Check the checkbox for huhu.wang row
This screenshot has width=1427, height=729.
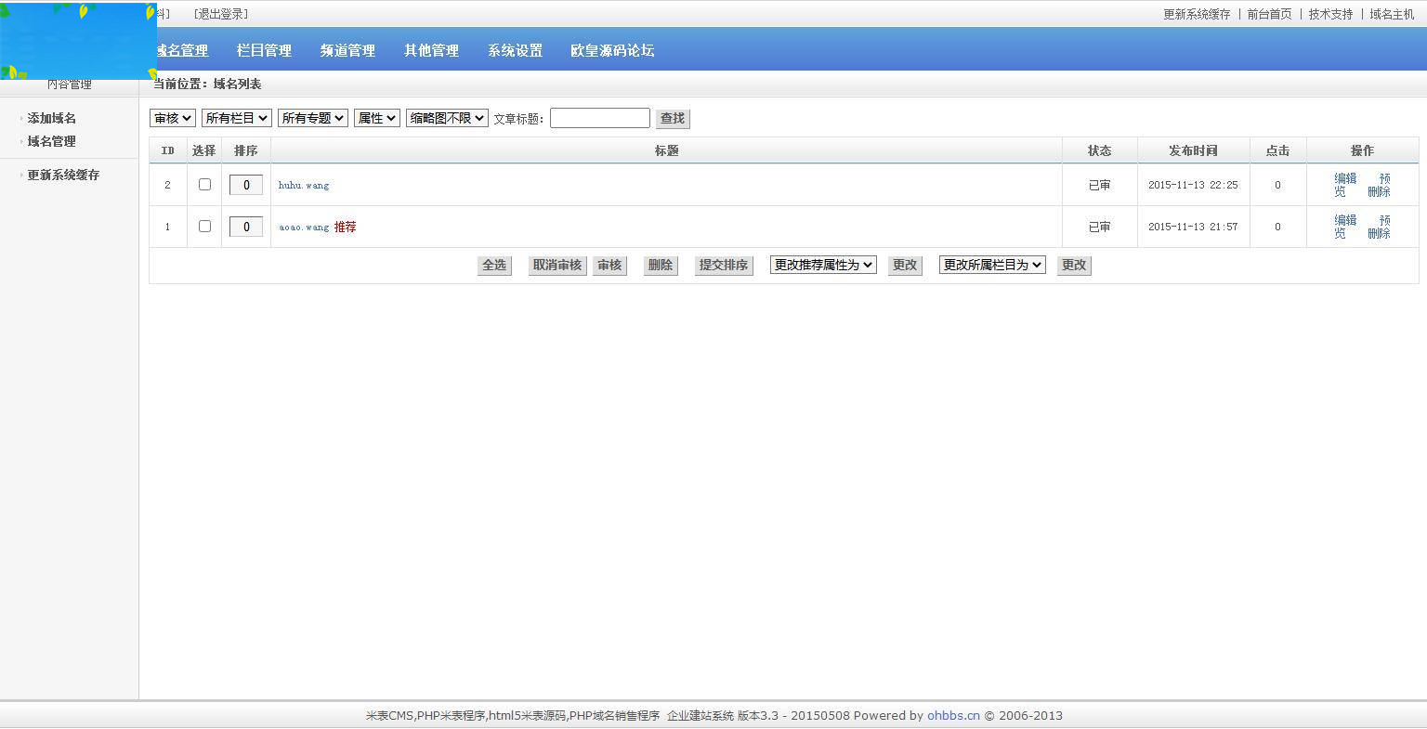click(x=203, y=184)
